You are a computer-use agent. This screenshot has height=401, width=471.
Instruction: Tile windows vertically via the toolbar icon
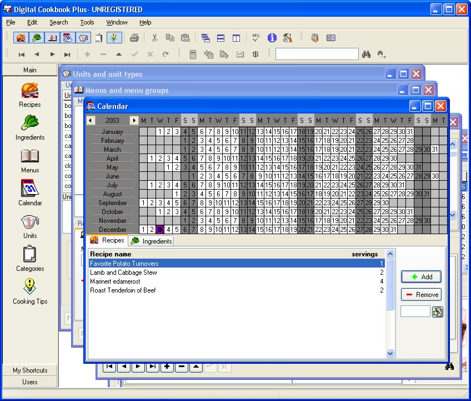[237, 38]
